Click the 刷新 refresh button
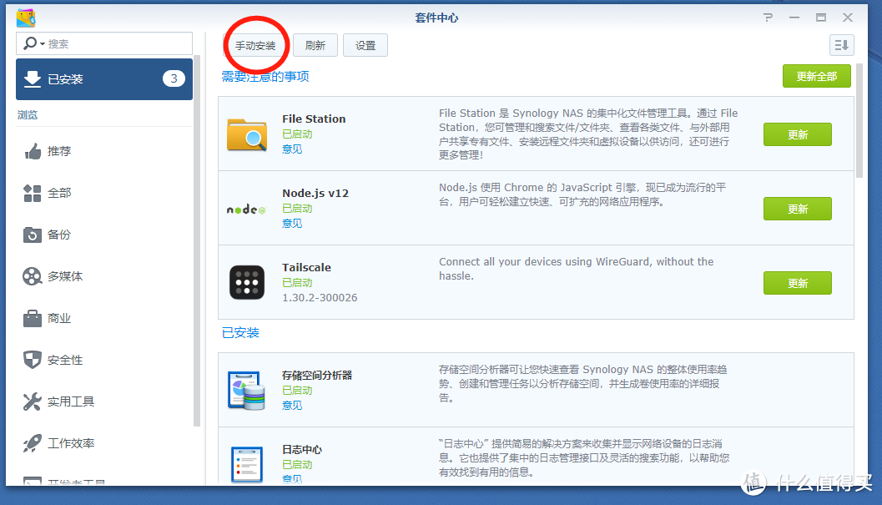Image resolution: width=882 pixels, height=505 pixels. click(x=315, y=46)
